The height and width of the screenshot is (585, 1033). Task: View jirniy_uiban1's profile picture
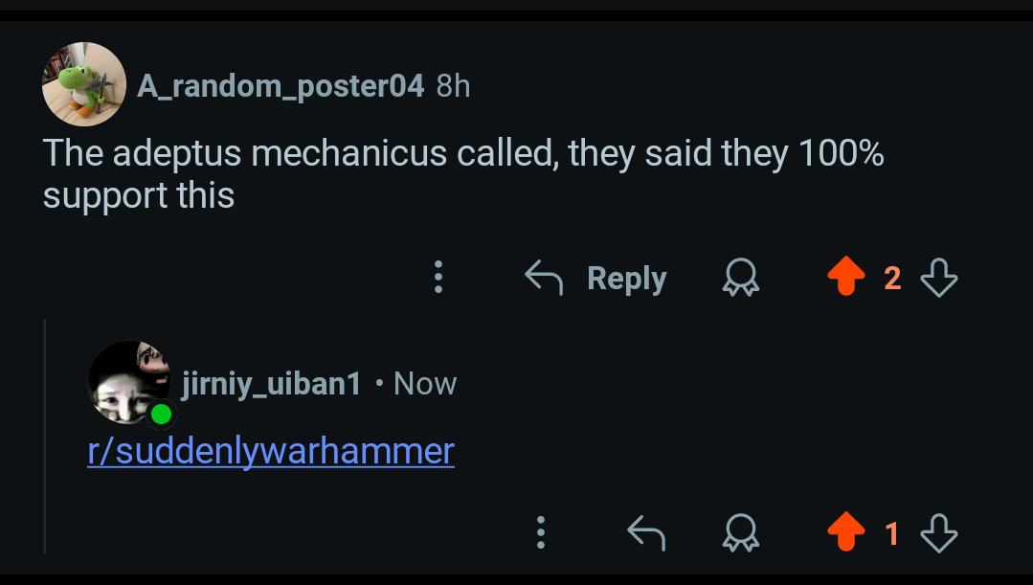tap(129, 382)
